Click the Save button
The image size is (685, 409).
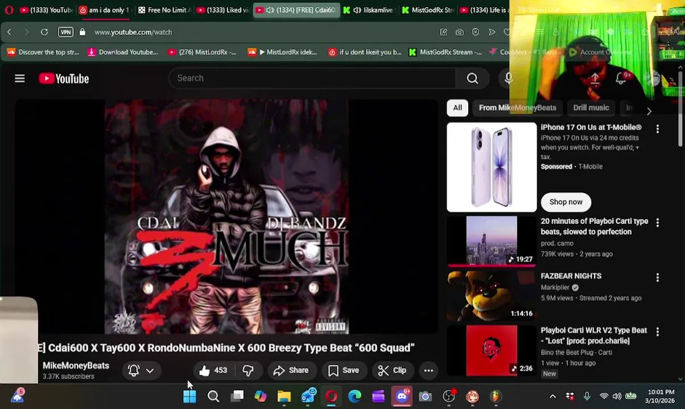[x=344, y=370]
